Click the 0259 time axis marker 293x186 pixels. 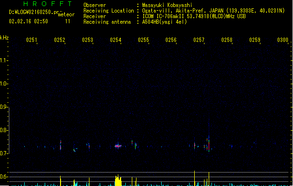[x=255, y=40]
